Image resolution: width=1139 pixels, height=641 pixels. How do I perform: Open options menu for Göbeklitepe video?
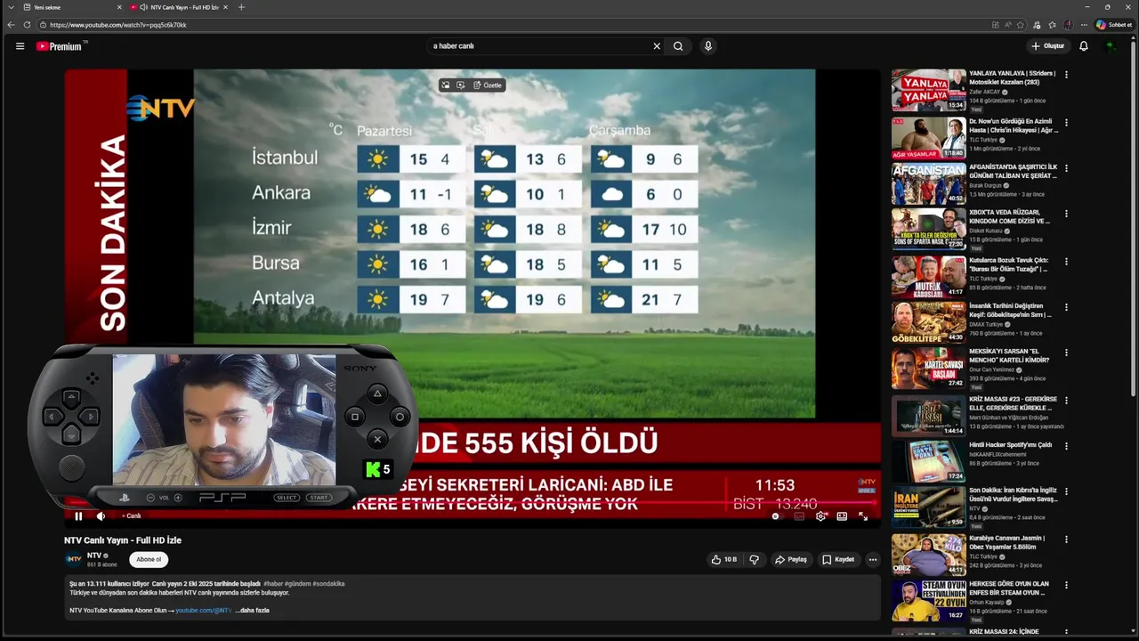(x=1066, y=307)
